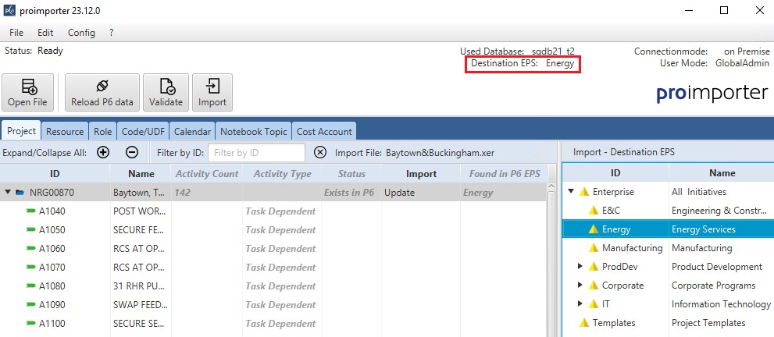The image size is (774, 337).
Task: Collapse the Enterprise EPS node
Action: [571, 192]
